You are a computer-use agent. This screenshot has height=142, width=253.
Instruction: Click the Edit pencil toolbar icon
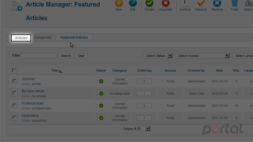[x=133, y=3]
